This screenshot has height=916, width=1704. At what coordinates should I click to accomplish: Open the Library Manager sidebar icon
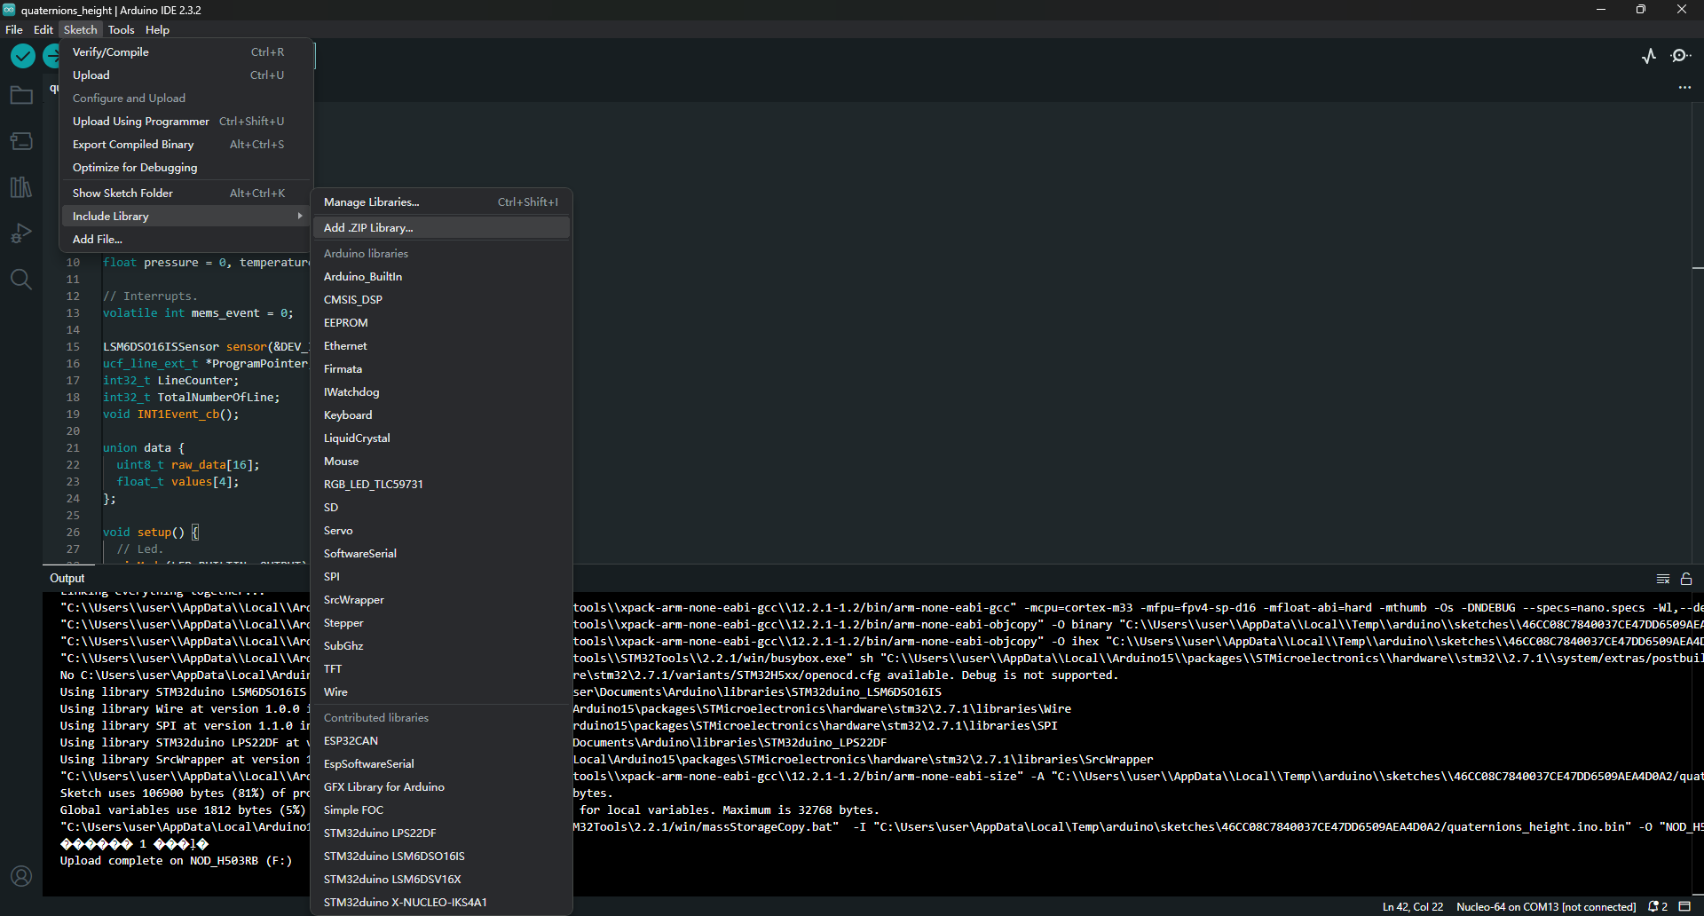point(21,187)
